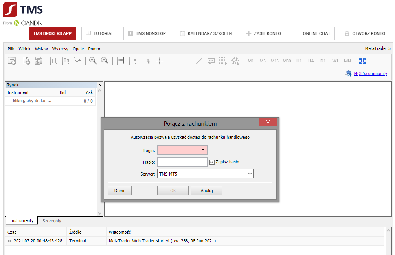
Task: Expand the Login dropdown
Action: (203, 150)
